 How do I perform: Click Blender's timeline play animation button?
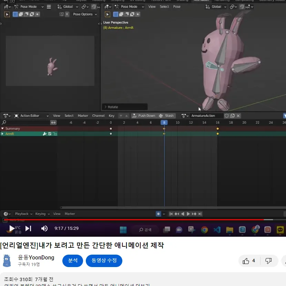tap(188, 214)
